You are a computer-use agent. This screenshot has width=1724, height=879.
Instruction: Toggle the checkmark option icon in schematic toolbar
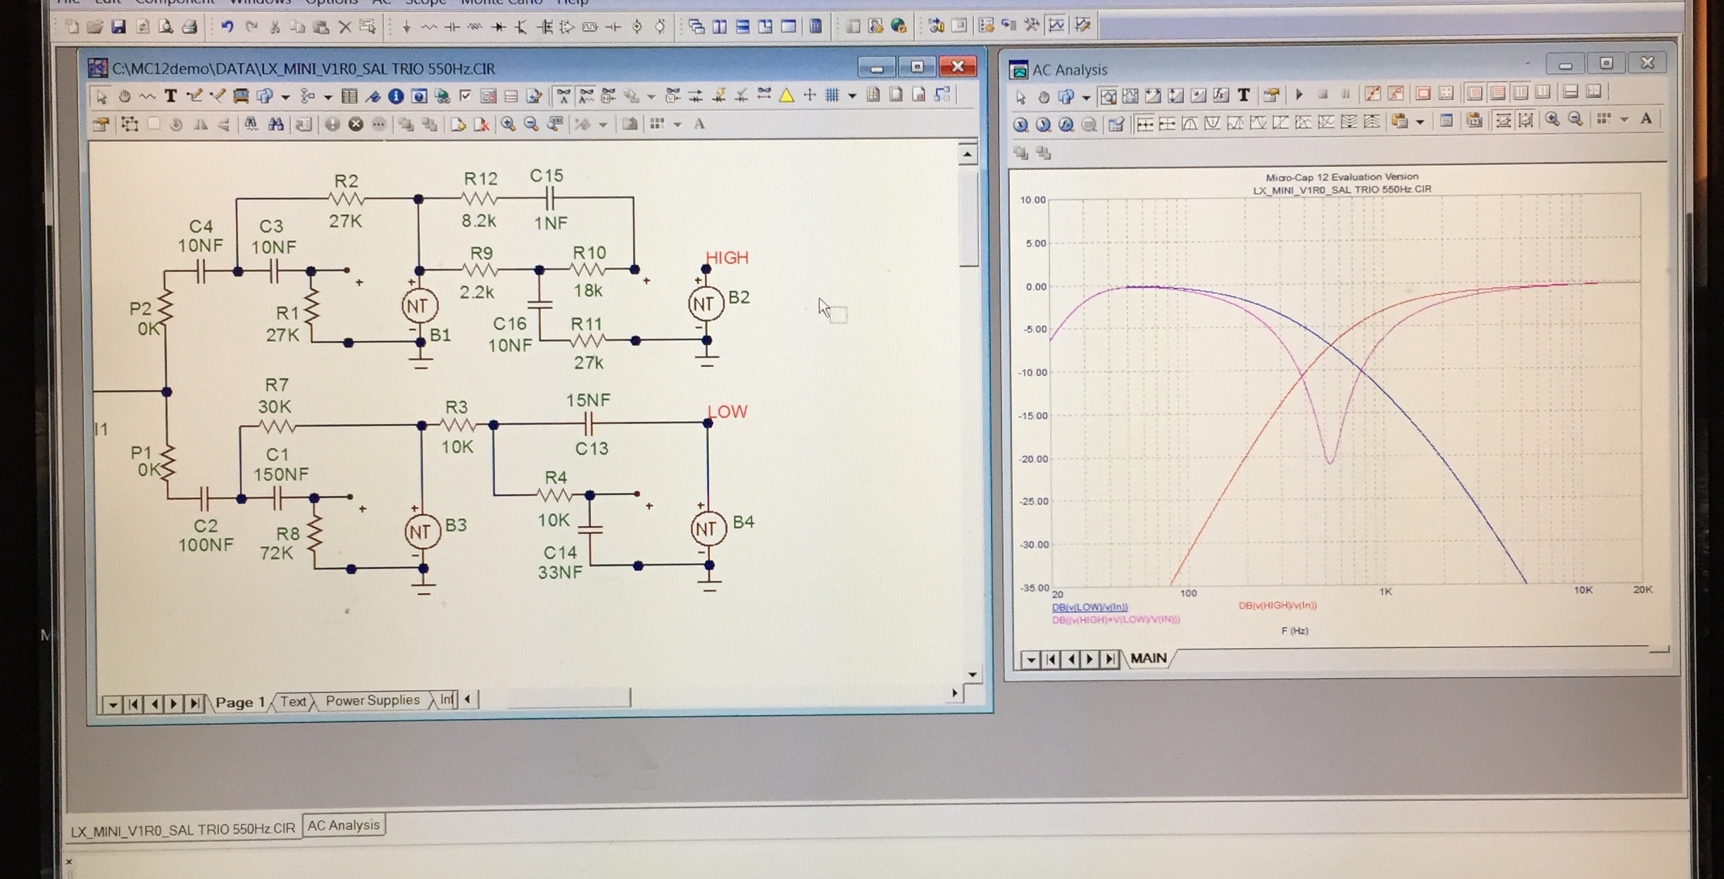[465, 96]
